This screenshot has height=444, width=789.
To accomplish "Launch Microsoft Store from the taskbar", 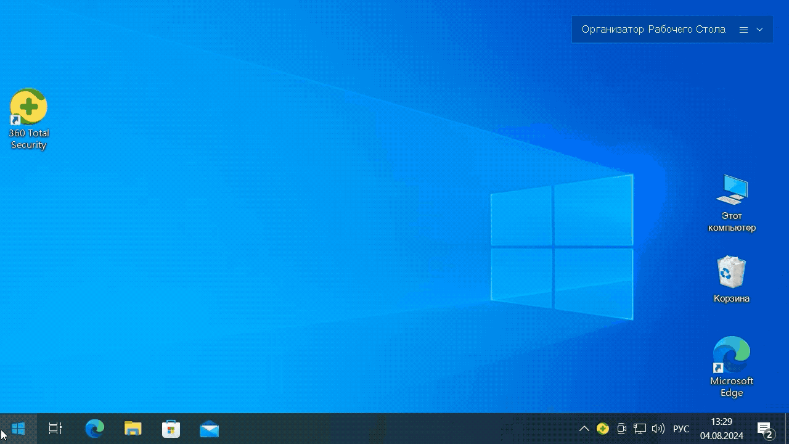I will [171, 429].
